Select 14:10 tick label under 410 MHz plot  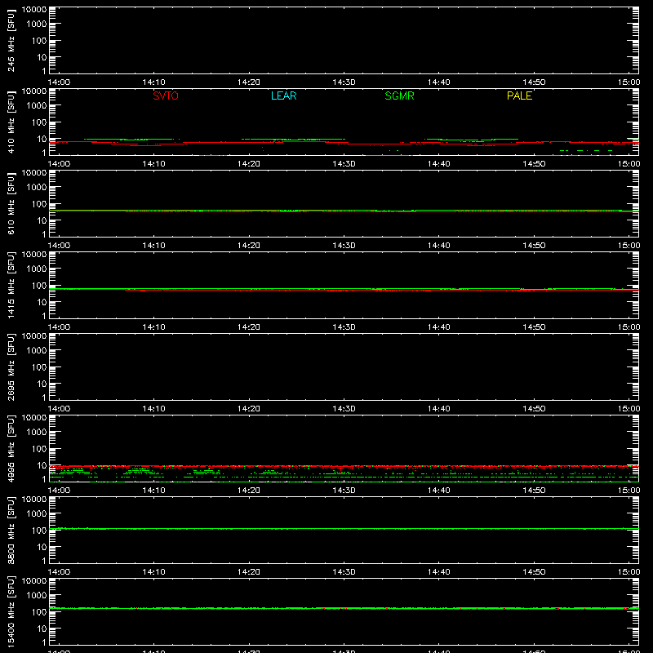pyautogui.click(x=153, y=164)
